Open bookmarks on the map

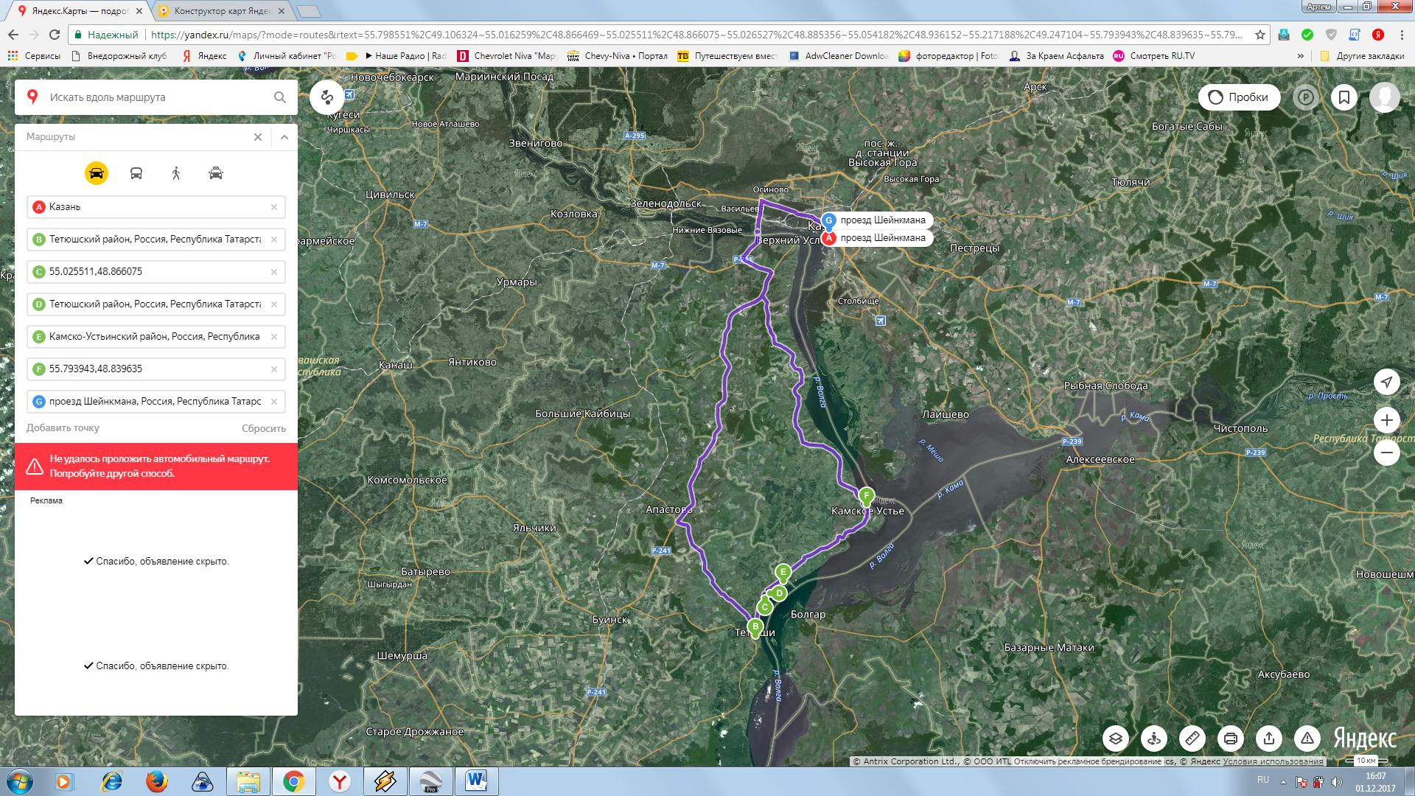[x=1344, y=97]
